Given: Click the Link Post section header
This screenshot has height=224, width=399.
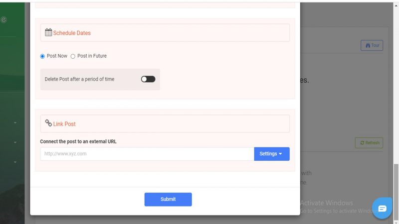Looking at the screenshot, I should tap(165, 123).
